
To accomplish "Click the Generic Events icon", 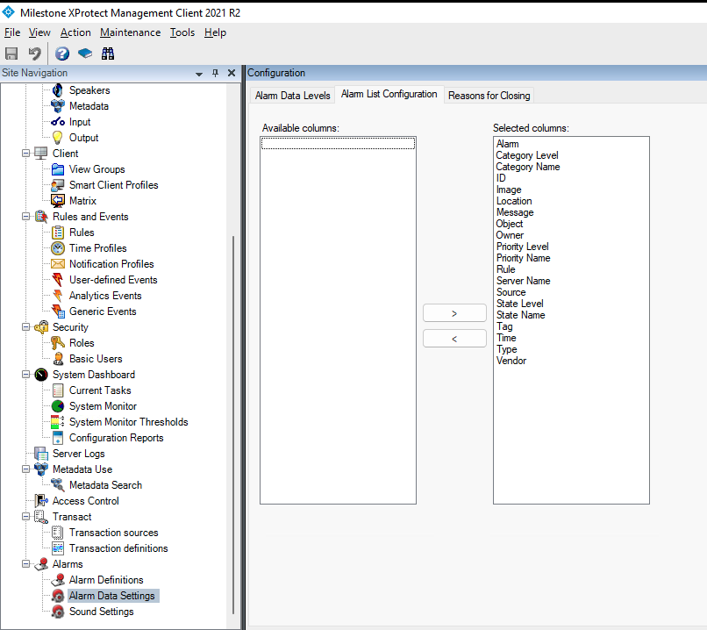I will [x=58, y=311].
